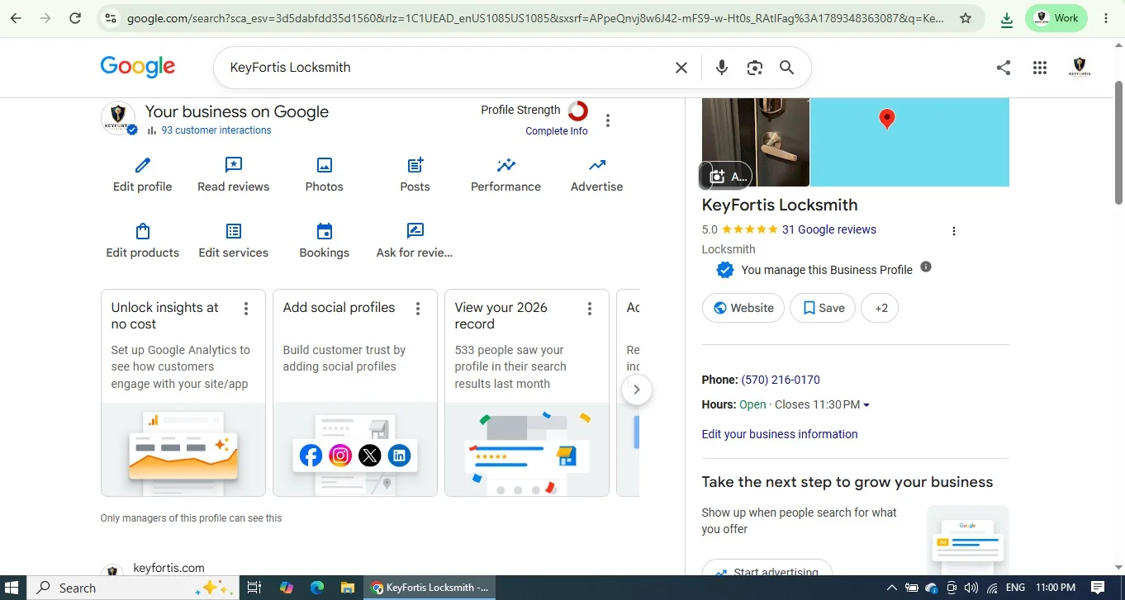The image size is (1125, 600).
Task: Clear the search box text
Action: tap(681, 68)
